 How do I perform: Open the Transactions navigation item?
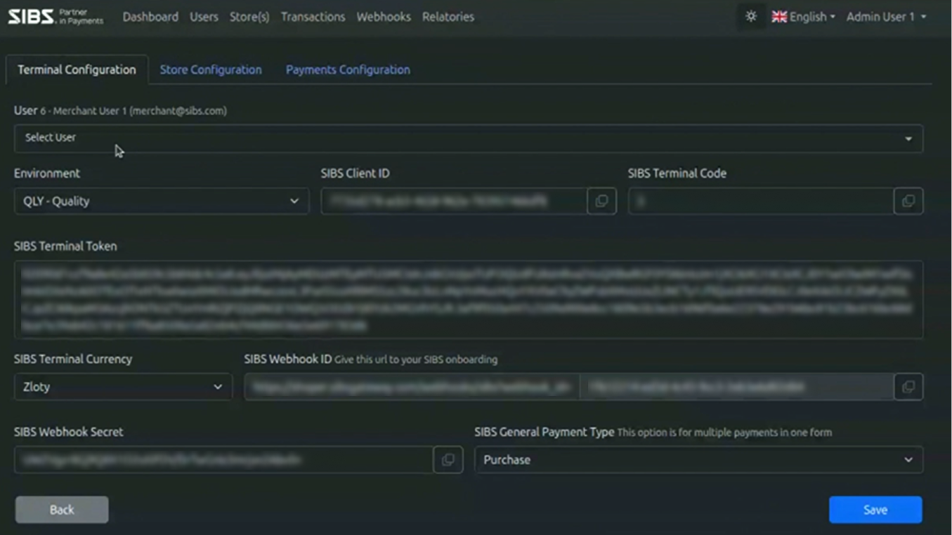[313, 17]
